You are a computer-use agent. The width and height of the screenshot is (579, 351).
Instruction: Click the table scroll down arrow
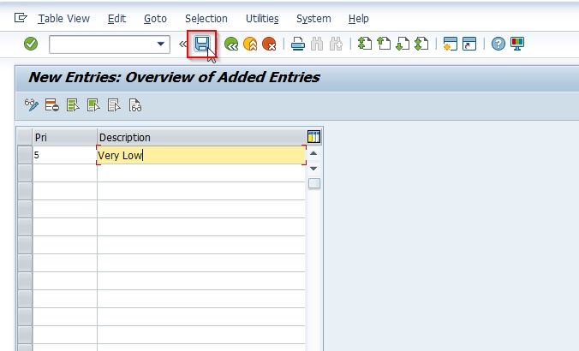(313, 169)
